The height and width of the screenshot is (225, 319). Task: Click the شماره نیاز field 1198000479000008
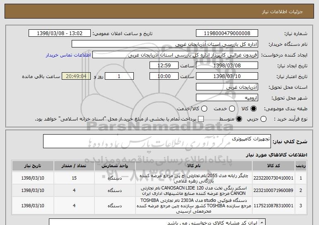(227, 33)
